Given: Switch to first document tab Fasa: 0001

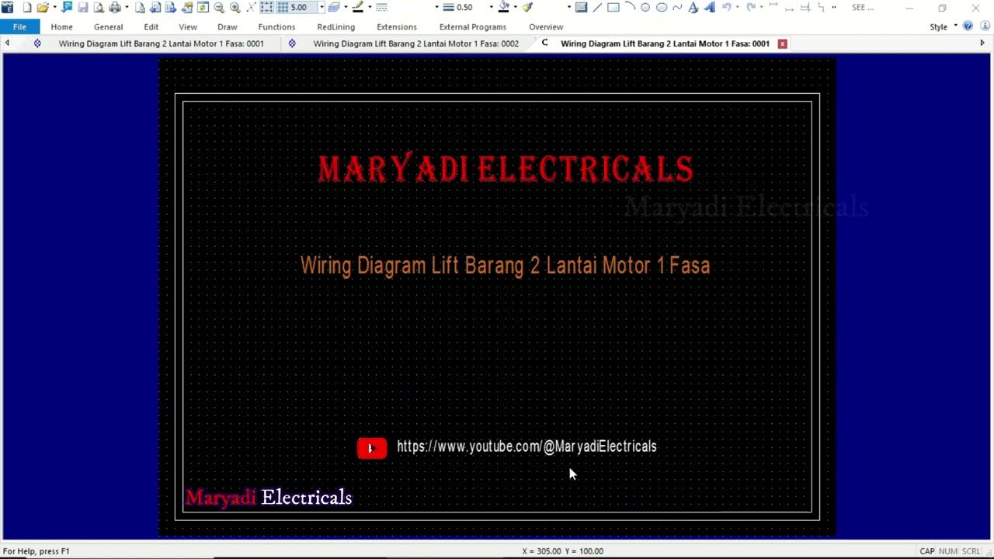Looking at the screenshot, I should pos(161,43).
